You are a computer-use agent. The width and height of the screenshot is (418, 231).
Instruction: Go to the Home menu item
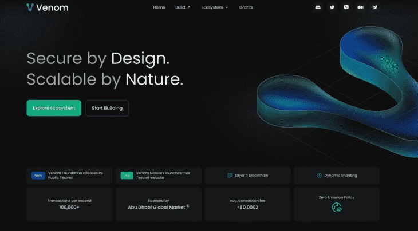[159, 7]
